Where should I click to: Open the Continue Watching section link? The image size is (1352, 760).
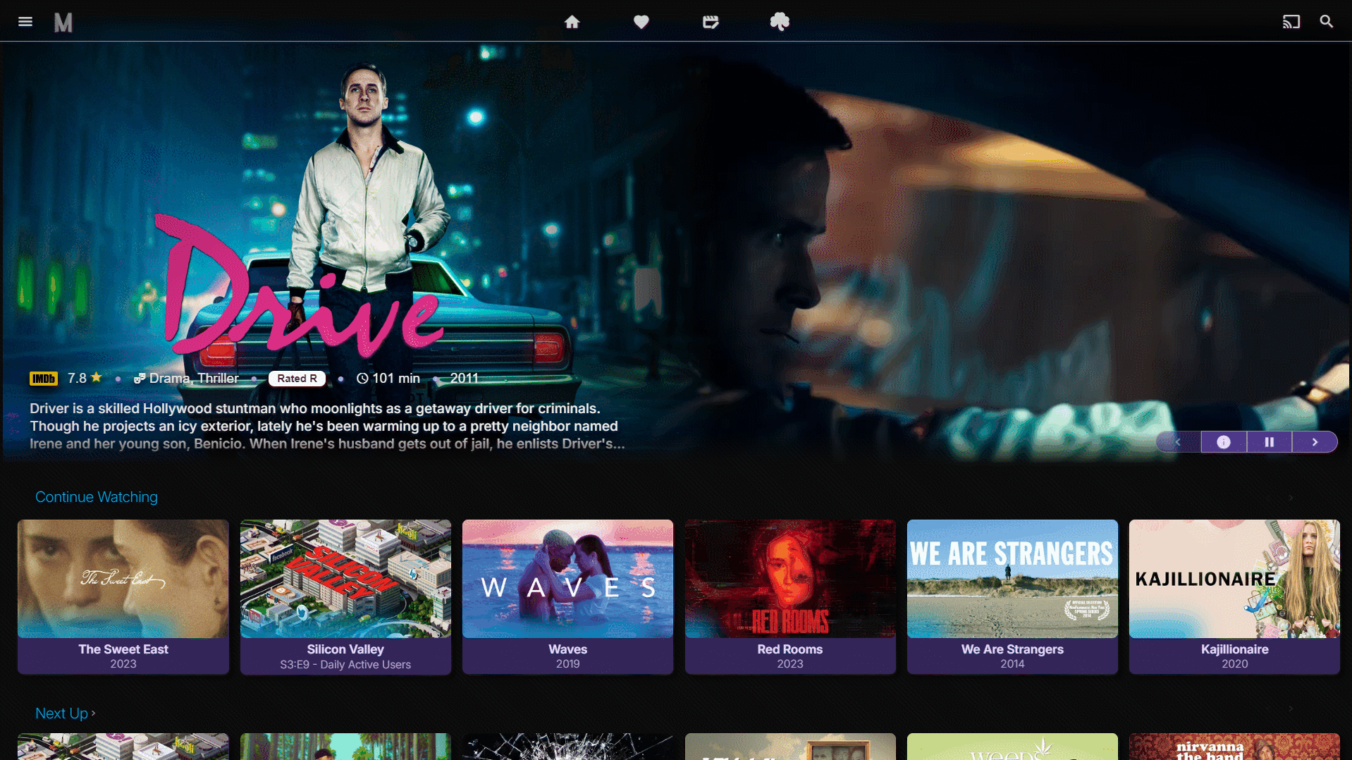tap(97, 497)
